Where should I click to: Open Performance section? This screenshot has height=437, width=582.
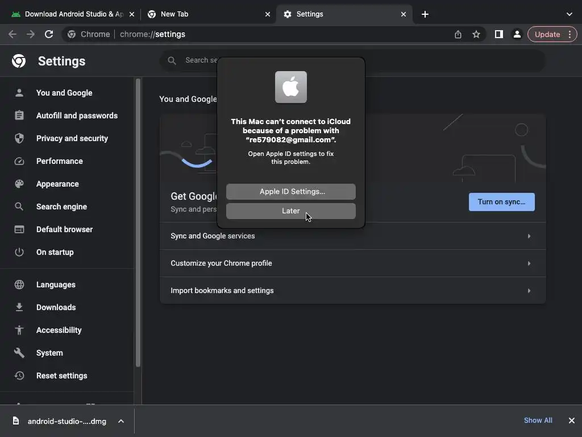point(59,161)
